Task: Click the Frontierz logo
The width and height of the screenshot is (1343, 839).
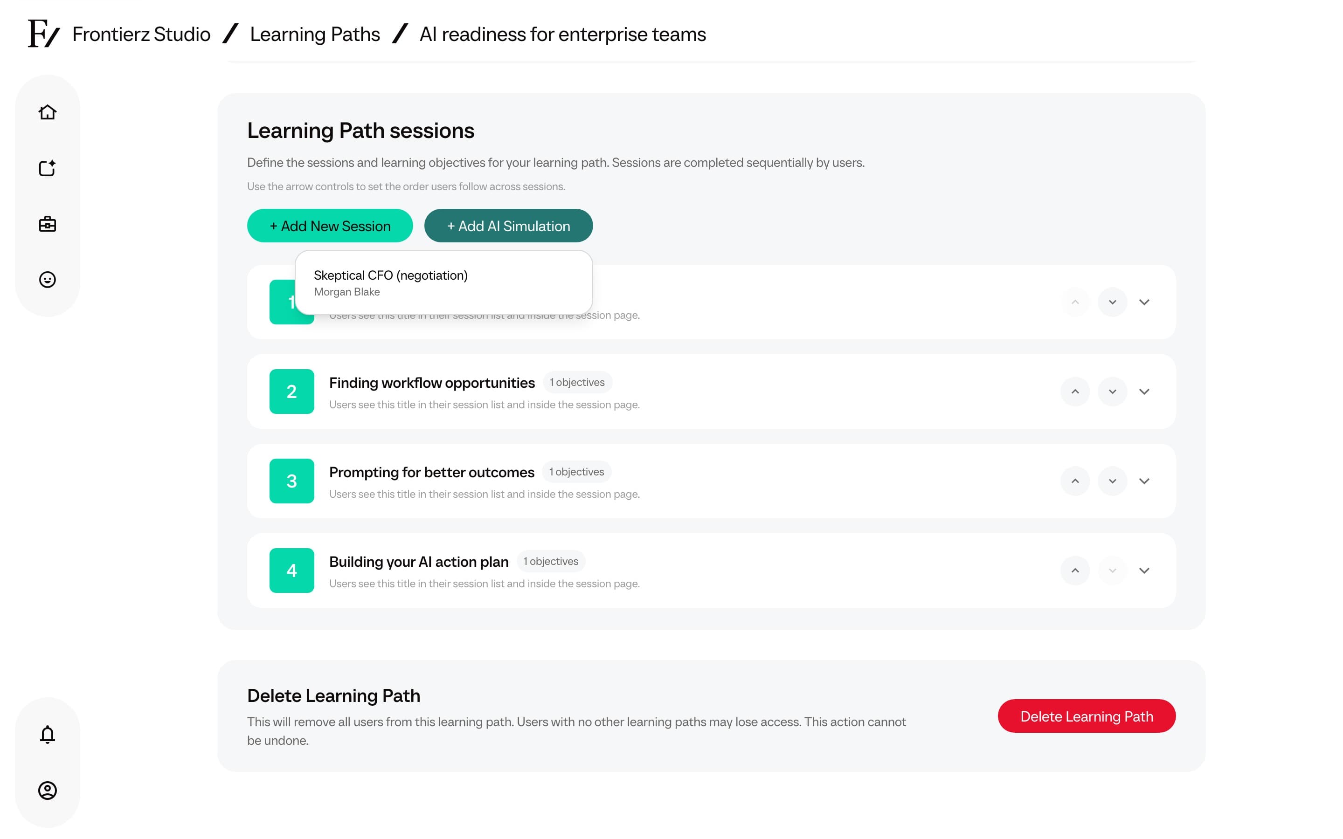Action: pos(44,34)
